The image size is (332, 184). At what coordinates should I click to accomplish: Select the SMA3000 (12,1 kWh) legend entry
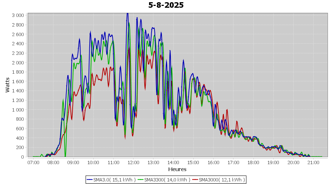click(x=218, y=180)
